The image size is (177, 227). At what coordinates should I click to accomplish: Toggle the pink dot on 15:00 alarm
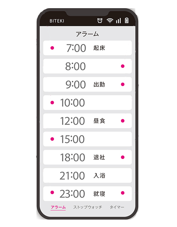click(52, 139)
